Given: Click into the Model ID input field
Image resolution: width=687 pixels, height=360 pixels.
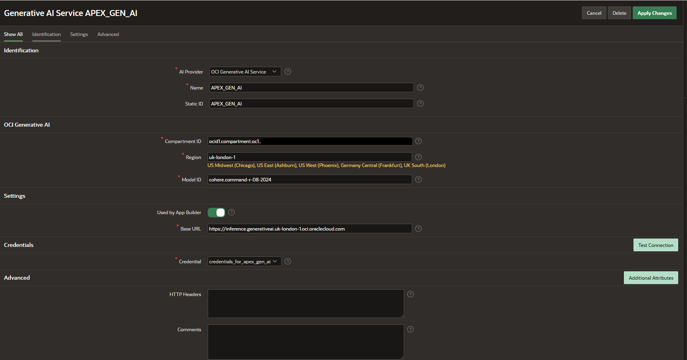Looking at the screenshot, I should click(309, 180).
